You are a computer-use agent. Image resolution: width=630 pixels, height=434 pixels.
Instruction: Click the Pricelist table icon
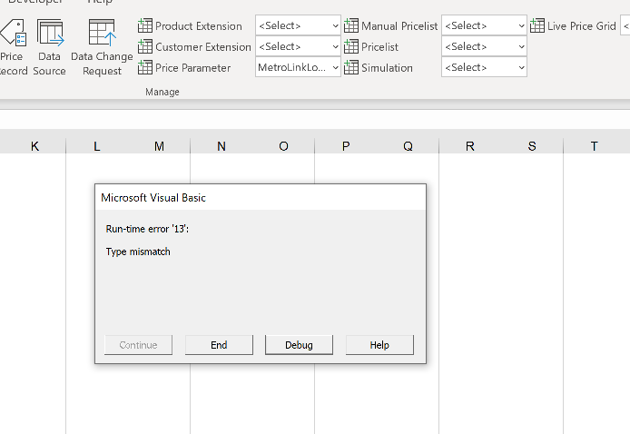pos(351,46)
